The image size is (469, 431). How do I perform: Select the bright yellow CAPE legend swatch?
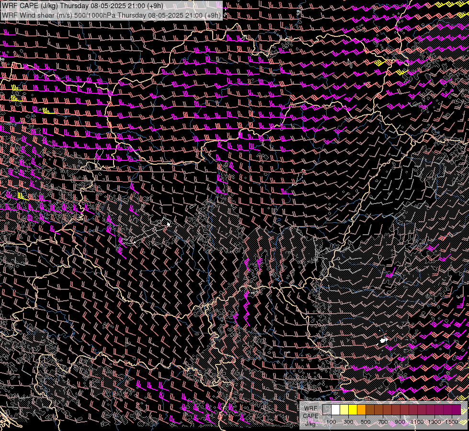pos(353,410)
